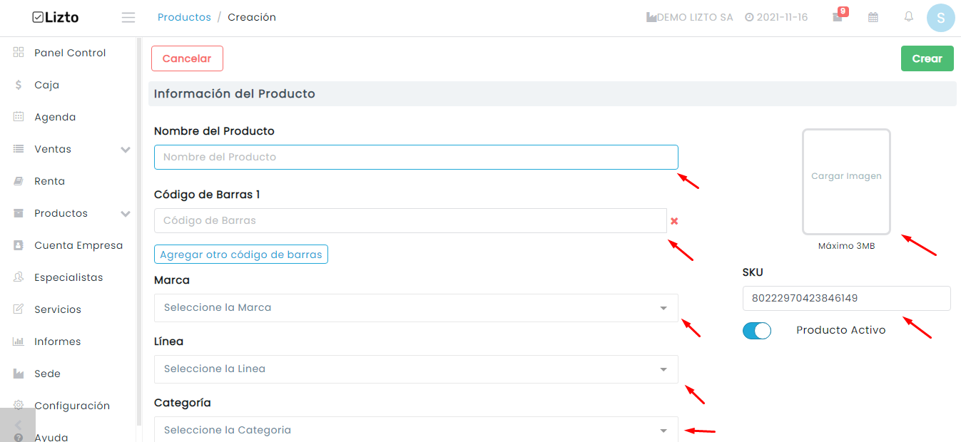
Task: Open the Seleccione la Marca dropdown
Action: 416,308
